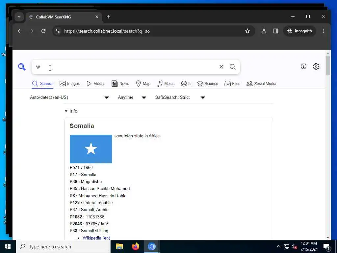Image resolution: width=337 pixels, height=253 pixels.
Task: Click the P122 federal republic row
Action: pyautogui.click(x=91, y=203)
